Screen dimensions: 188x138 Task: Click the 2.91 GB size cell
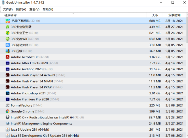[x=155, y=93]
